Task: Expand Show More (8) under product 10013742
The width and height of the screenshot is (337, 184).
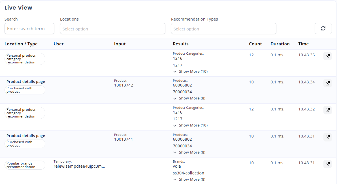Action: pos(192,98)
